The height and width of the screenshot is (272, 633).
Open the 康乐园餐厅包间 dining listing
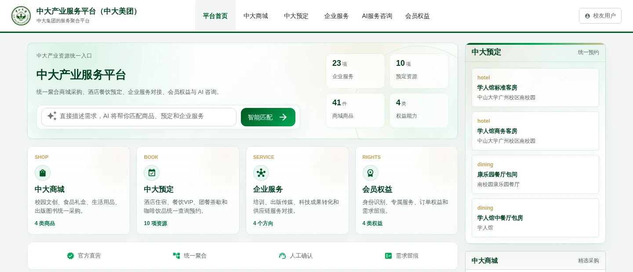pyautogui.click(x=535, y=174)
